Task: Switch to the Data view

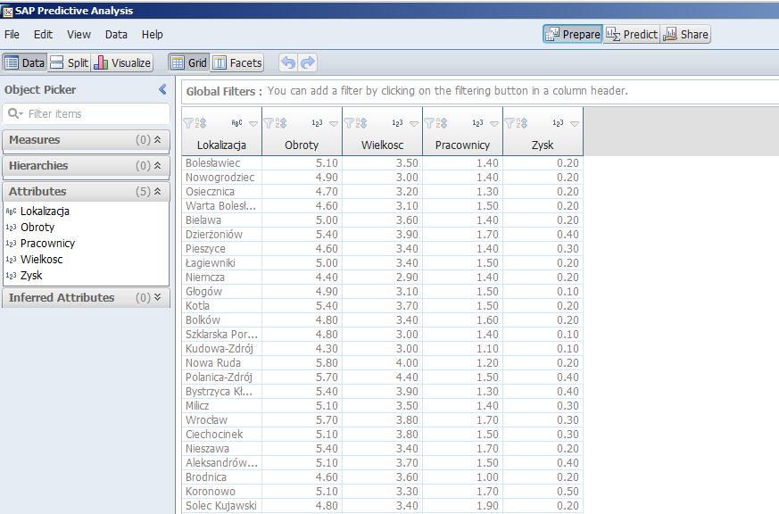Action: tap(24, 62)
